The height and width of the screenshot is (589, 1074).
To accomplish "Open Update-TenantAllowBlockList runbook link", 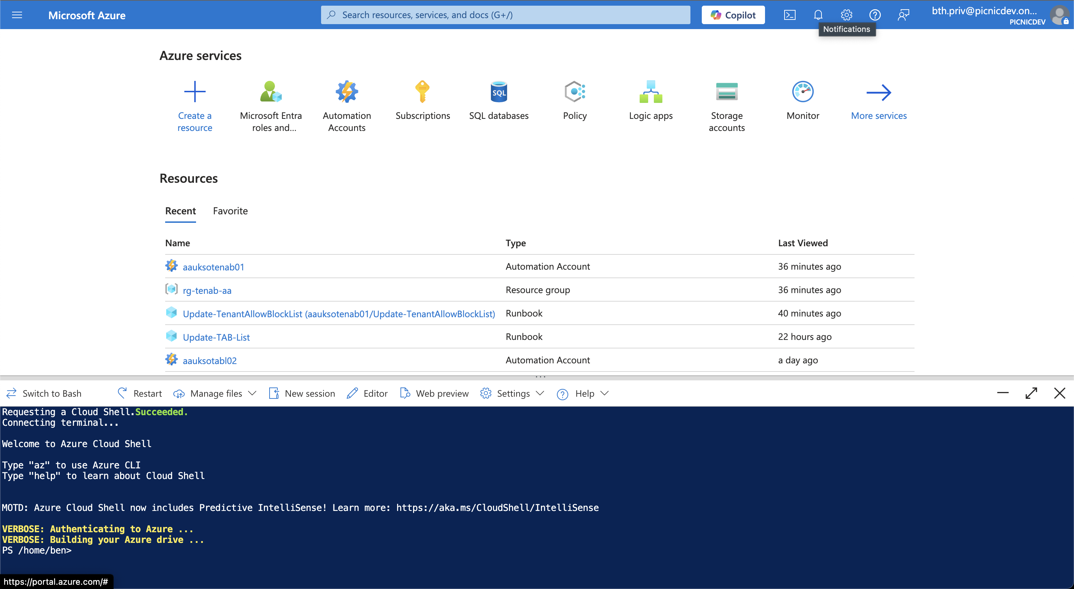I will pyautogui.click(x=338, y=314).
